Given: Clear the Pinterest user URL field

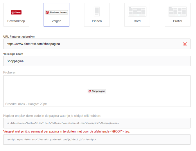Looking at the screenshot, I should click(185, 44).
